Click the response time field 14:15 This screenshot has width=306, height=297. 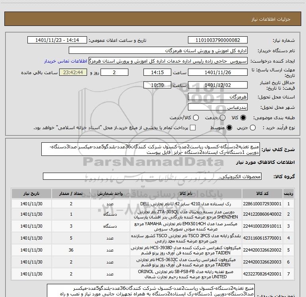[157, 73]
